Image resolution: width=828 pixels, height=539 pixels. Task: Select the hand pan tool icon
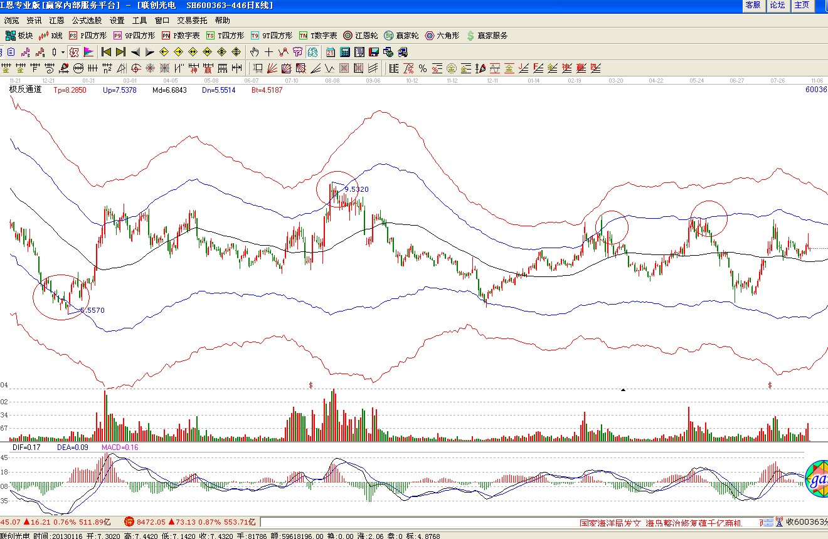click(255, 52)
